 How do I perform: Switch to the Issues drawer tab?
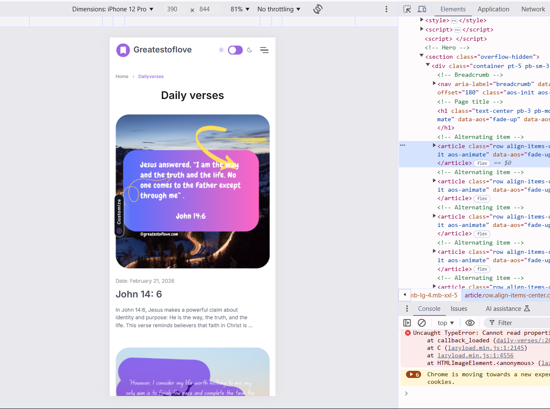click(x=459, y=309)
